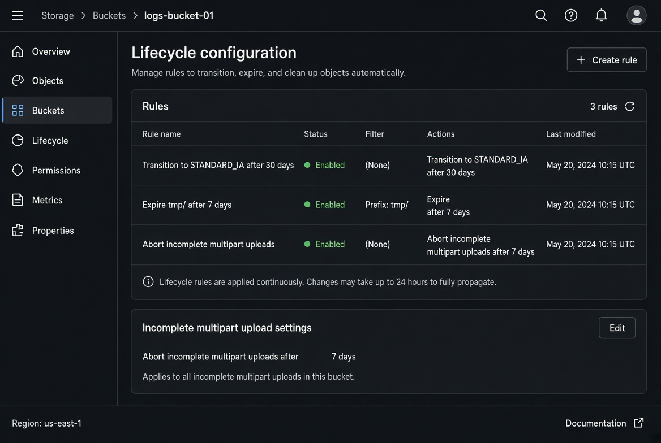
Task: Click 'Region: us-east-1' in footer
Action: tap(46, 423)
